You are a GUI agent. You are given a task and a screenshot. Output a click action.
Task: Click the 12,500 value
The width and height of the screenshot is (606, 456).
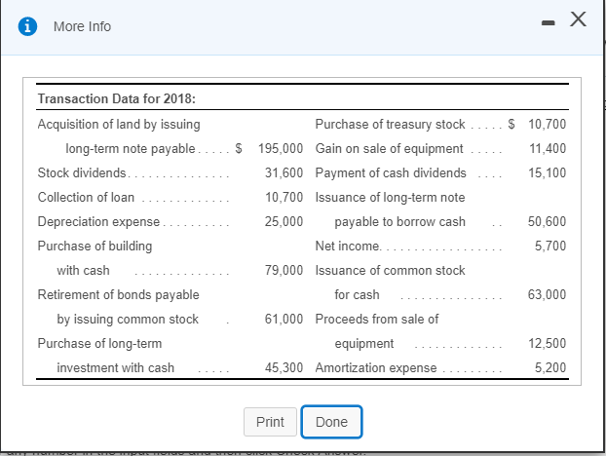[x=548, y=343]
